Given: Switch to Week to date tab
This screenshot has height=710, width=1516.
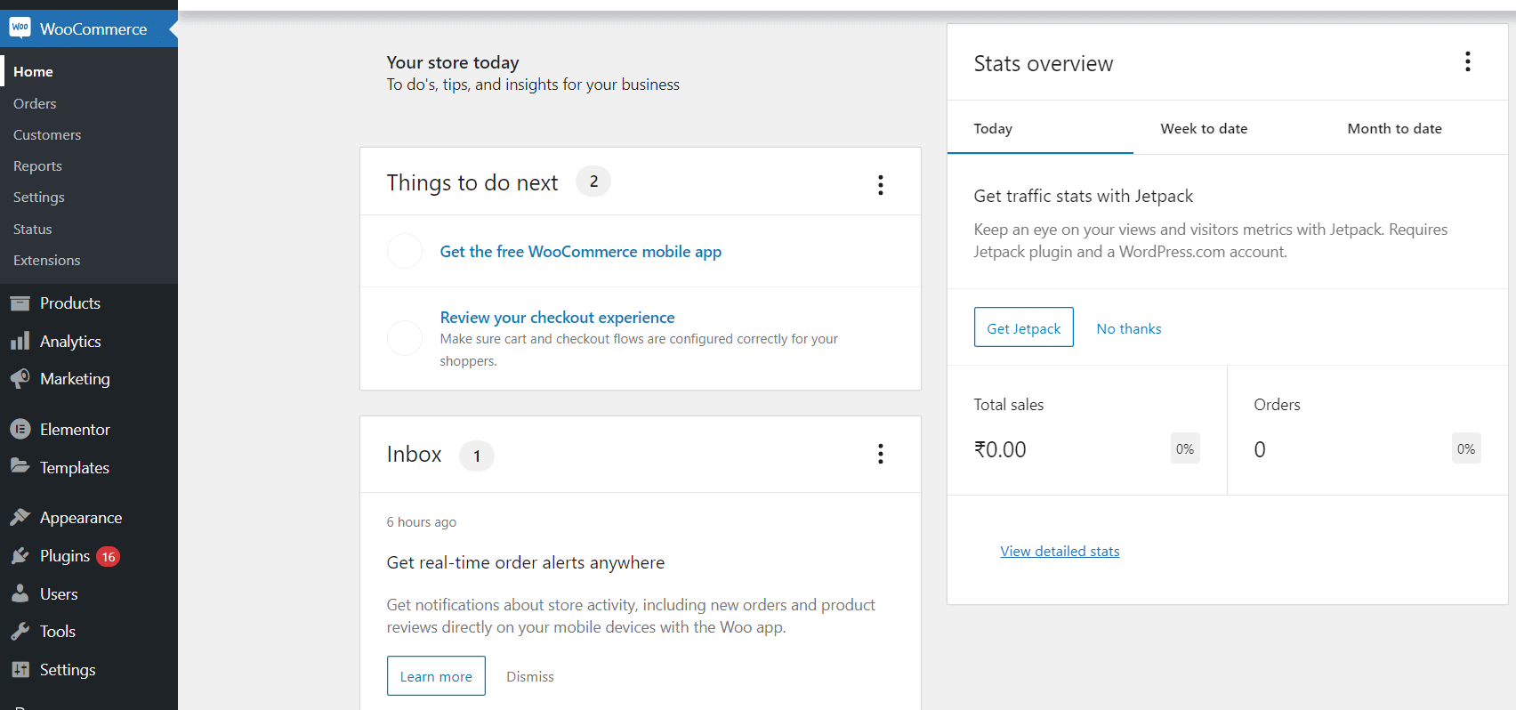Looking at the screenshot, I should [x=1227, y=128].
